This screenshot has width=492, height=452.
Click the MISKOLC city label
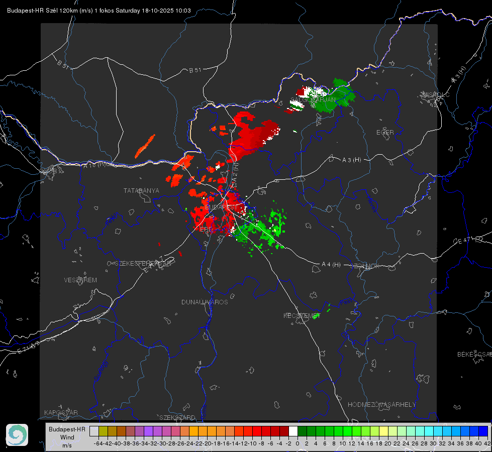coord(436,94)
